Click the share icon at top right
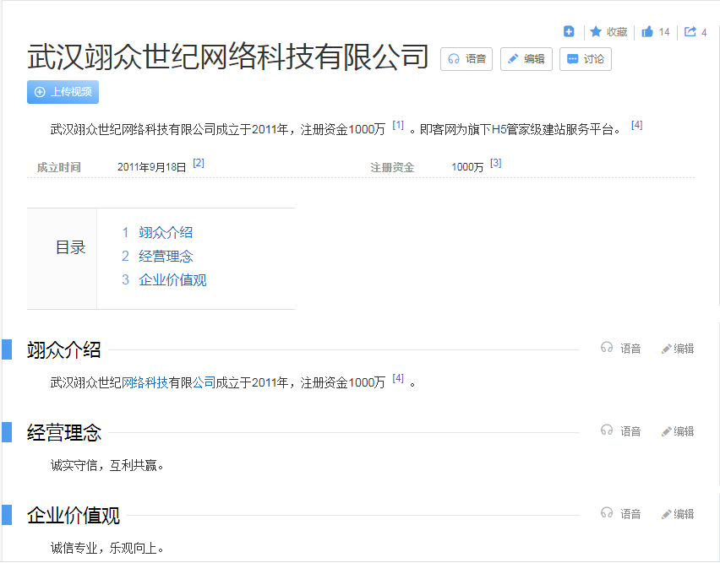The width and height of the screenshot is (720, 563). click(690, 32)
